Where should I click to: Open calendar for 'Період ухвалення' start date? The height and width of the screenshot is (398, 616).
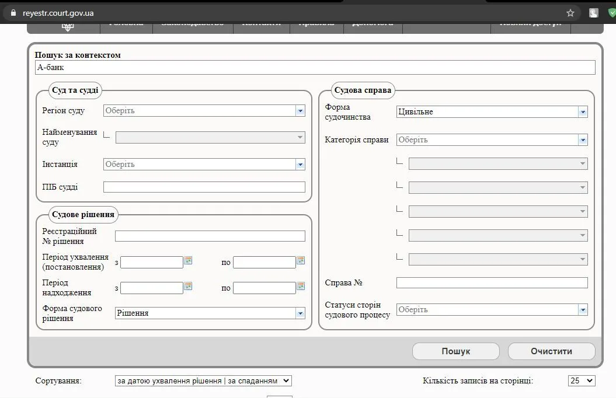pos(188,260)
